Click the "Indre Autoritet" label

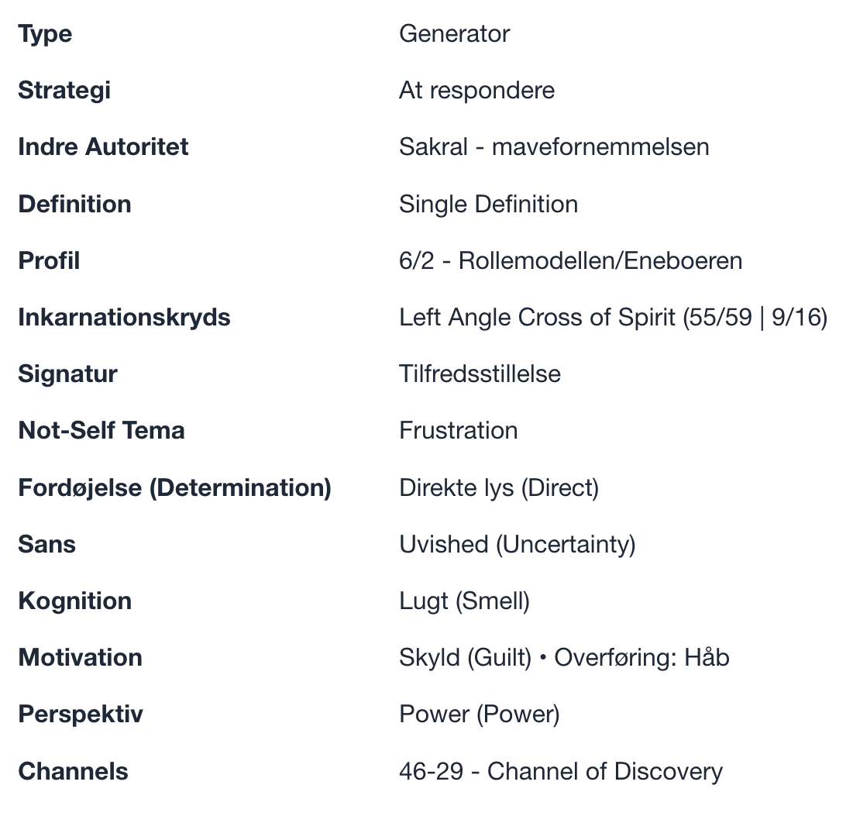(x=103, y=147)
